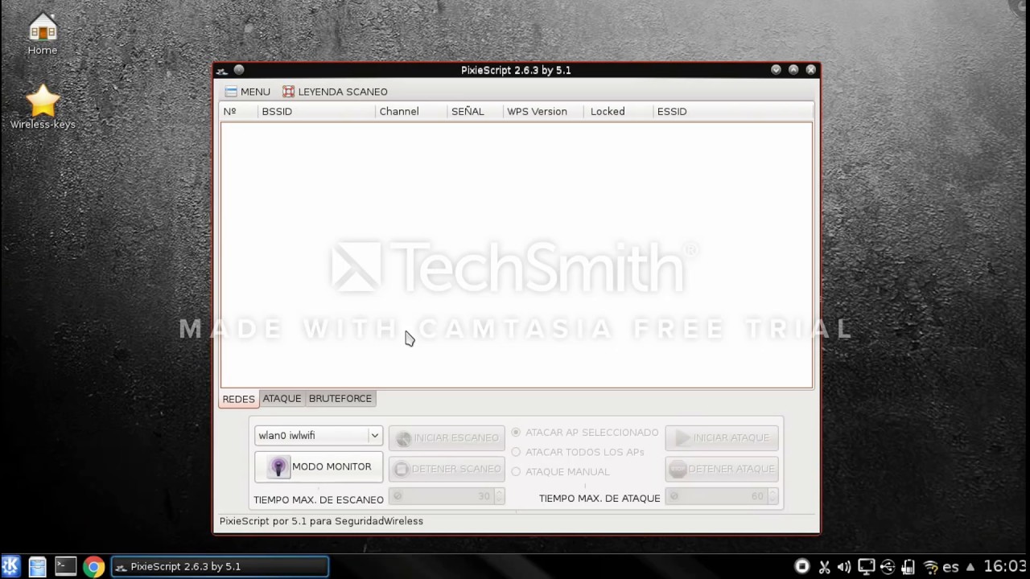This screenshot has height=579, width=1030.
Task: Open the volume control tray icon
Action: point(845,567)
